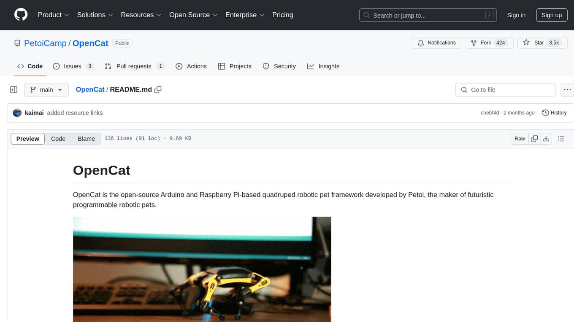Open the main branch selector dropdown
Screen dimensions: 574x322
(x=46, y=90)
